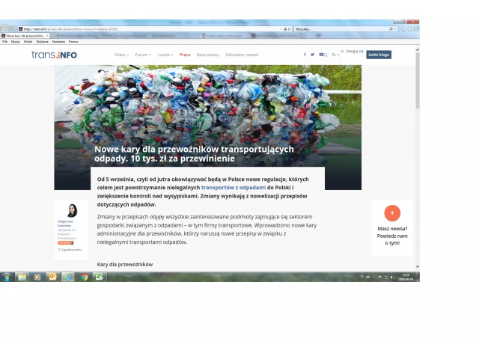This screenshot has height=359, width=479.
Task: Open the Plik menu in browser
Action: pyautogui.click(x=4, y=41)
